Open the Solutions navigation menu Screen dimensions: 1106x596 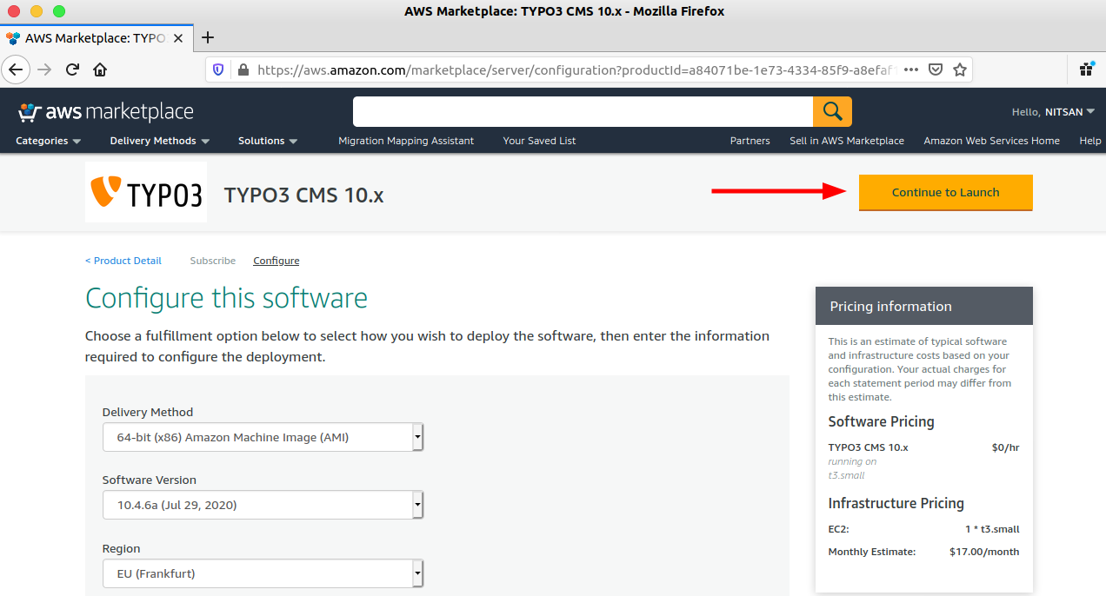point(268,141)
